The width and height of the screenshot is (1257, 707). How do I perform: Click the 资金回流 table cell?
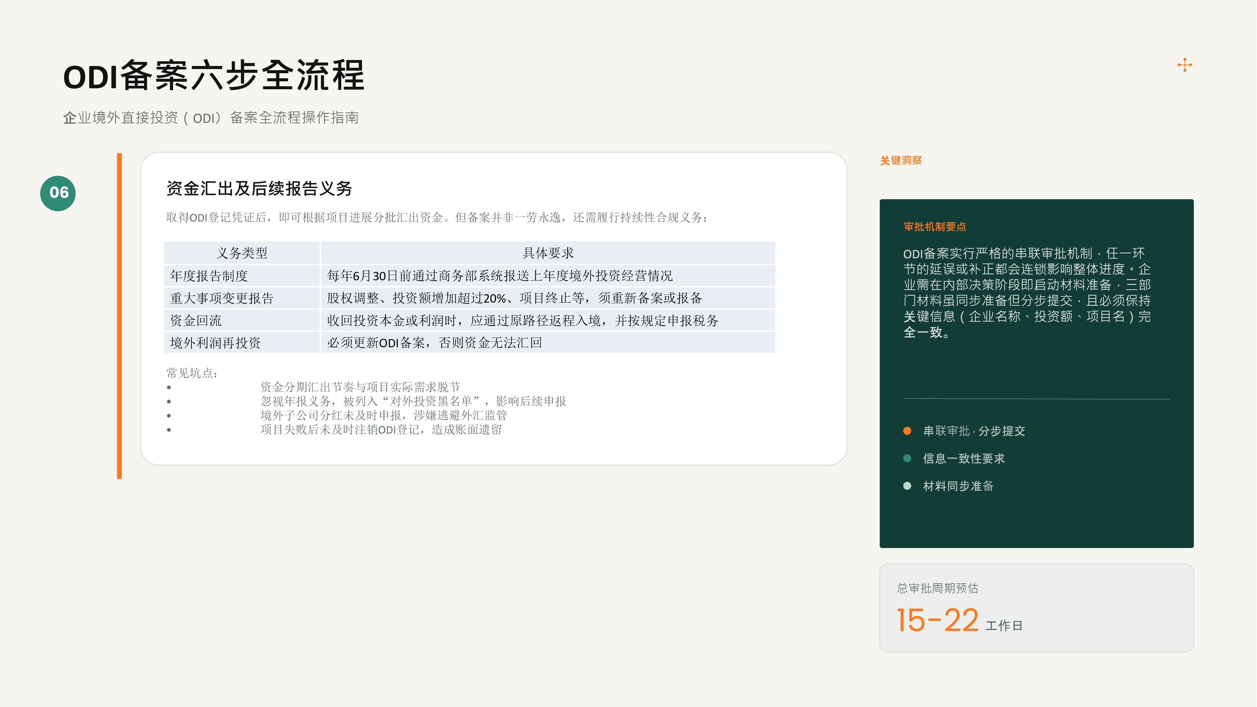[x=242, y=321]
